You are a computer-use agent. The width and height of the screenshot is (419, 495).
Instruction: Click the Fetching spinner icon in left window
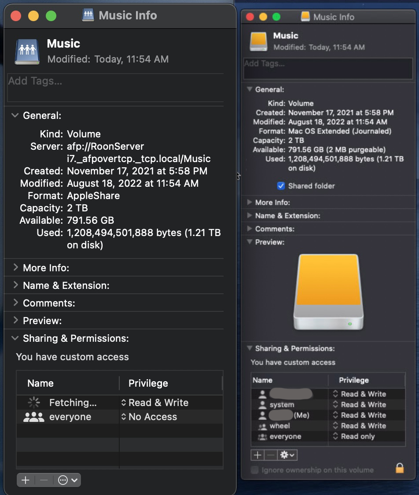tap(34, 403)
